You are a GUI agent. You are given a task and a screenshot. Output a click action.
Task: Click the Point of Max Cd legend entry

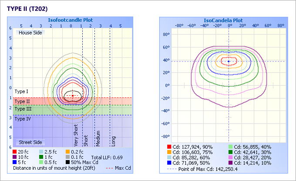pos(199,168)
